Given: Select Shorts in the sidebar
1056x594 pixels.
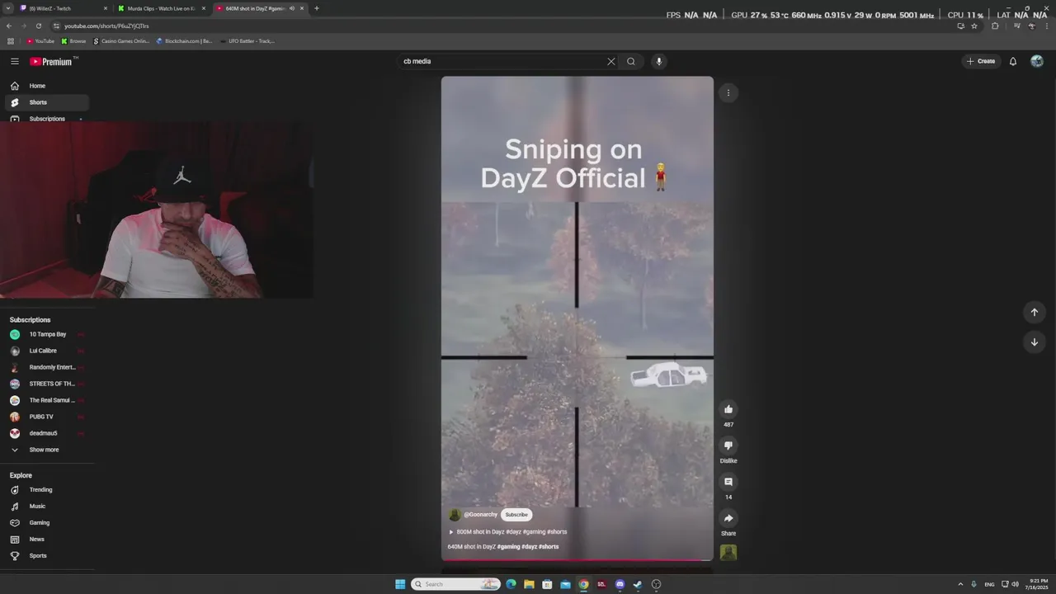Looking at the screenshot, I should click(47, 102).
